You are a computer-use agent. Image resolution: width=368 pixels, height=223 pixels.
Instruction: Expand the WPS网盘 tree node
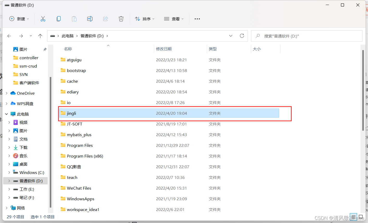point(7,104)
